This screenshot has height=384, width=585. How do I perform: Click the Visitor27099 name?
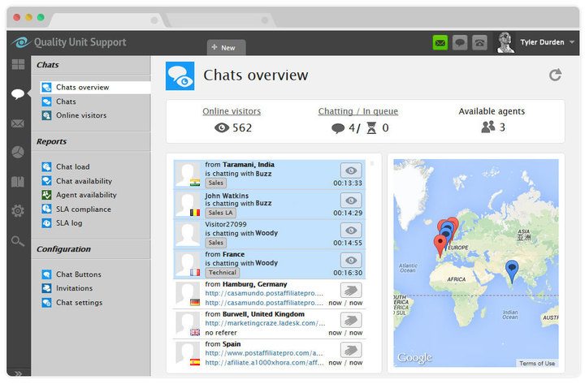pos(226,224)
